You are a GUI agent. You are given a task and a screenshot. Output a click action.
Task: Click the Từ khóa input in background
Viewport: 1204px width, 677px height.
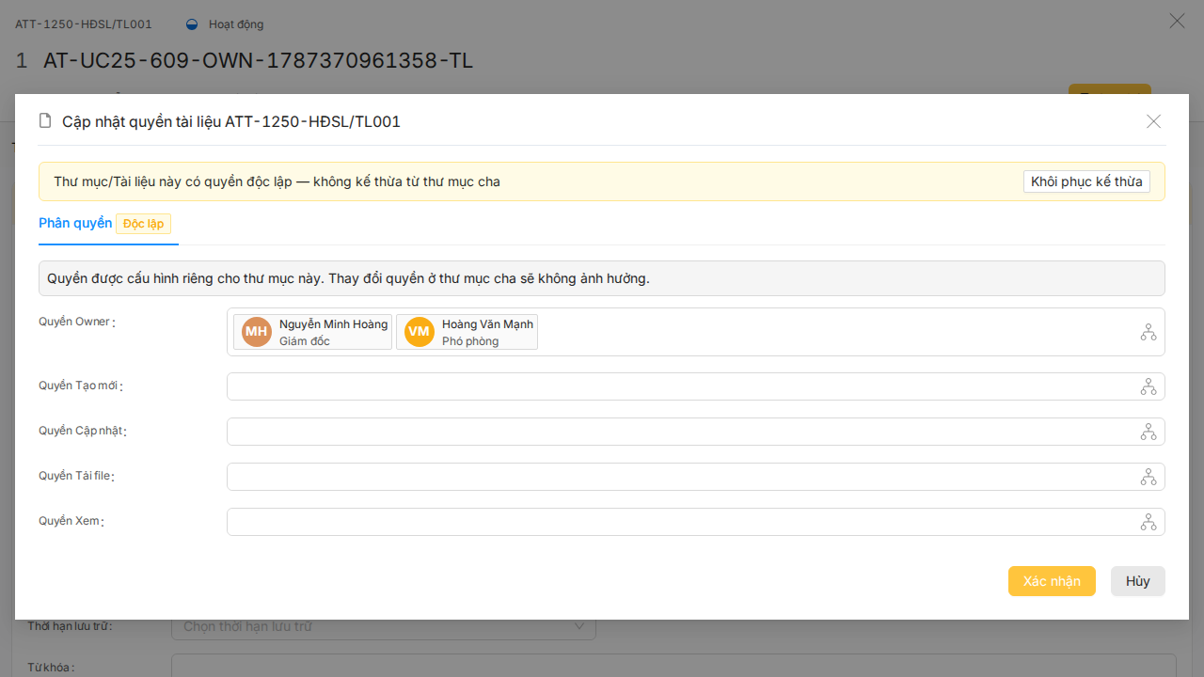click(673, 666)
